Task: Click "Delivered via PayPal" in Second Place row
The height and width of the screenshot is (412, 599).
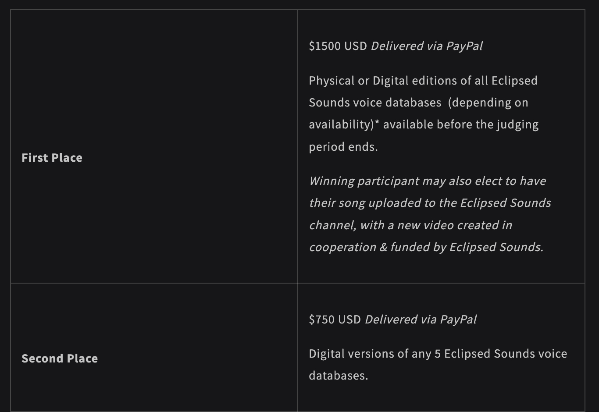Action: coord(421,320)
